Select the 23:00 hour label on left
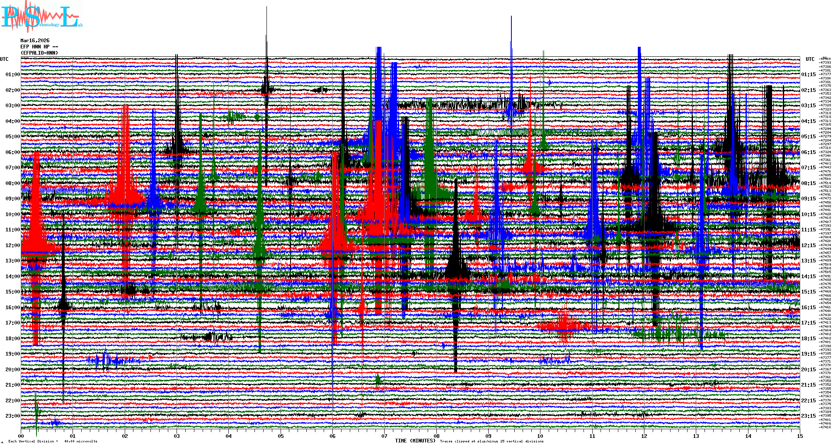Viewport: 833px width, 447px height. click(x=12, y=416)
